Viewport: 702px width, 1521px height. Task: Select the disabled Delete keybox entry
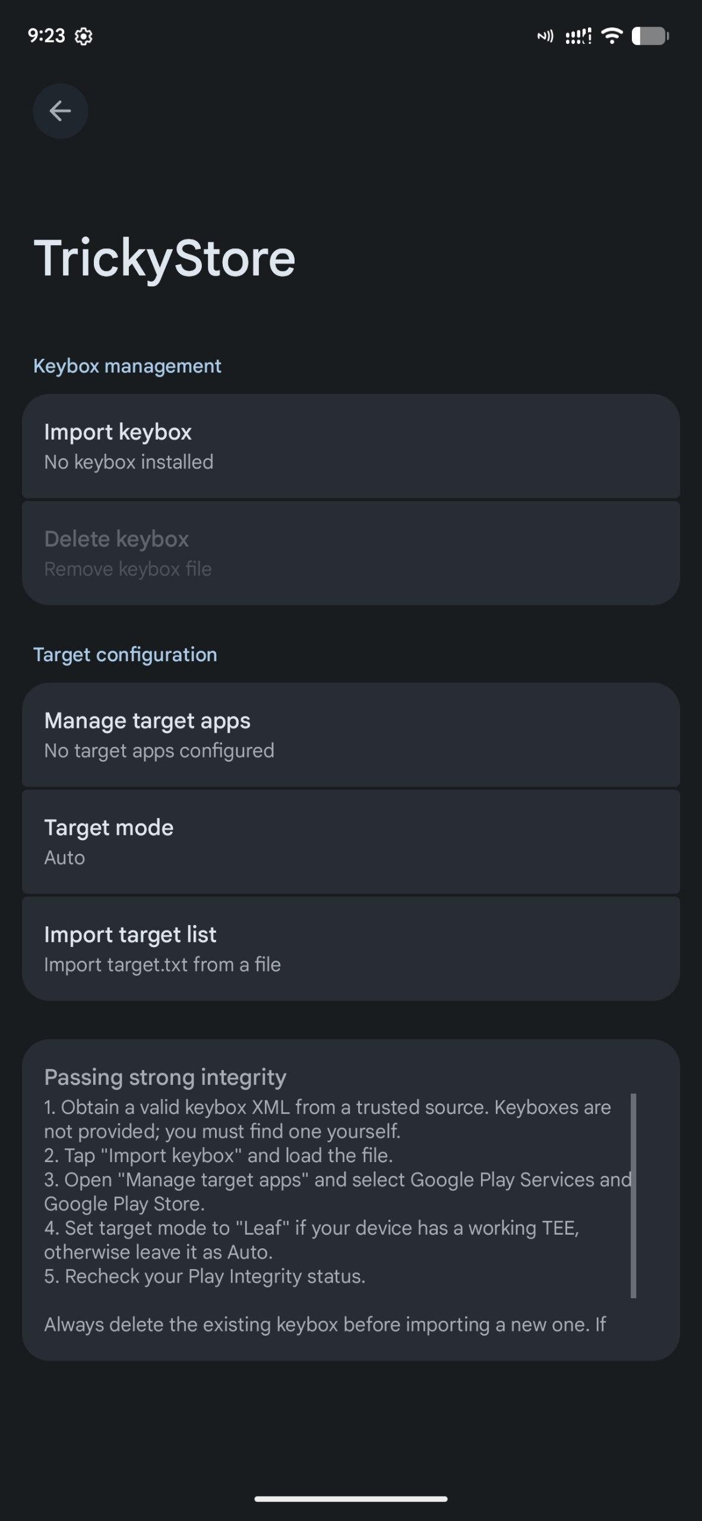(x=350, y=553)
